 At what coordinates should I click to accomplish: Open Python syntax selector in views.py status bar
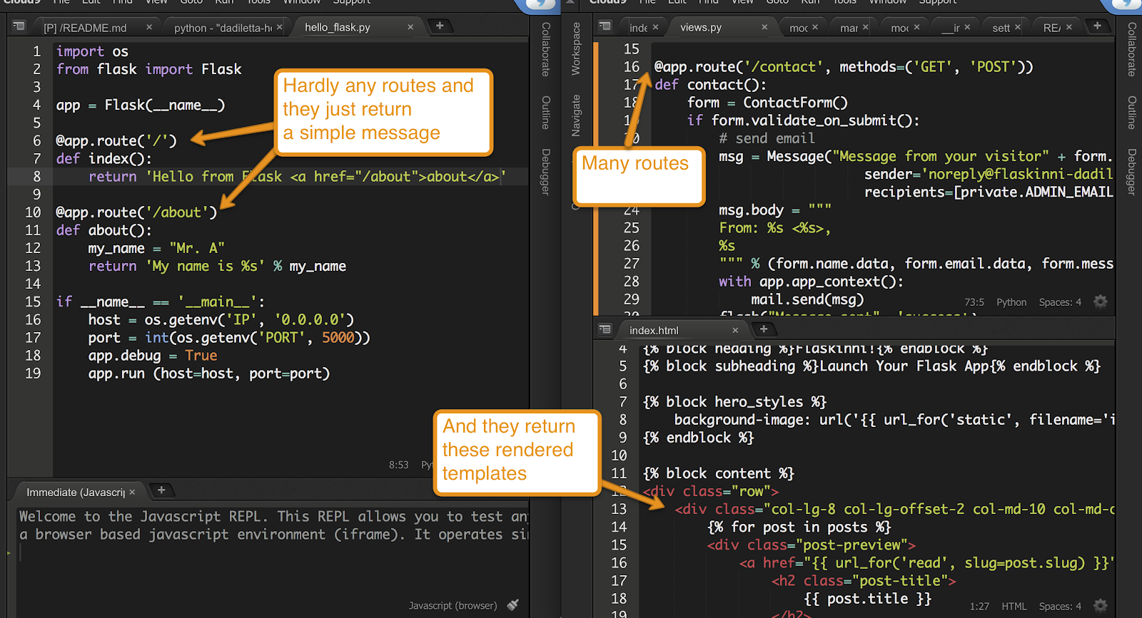click(1011, 302)
